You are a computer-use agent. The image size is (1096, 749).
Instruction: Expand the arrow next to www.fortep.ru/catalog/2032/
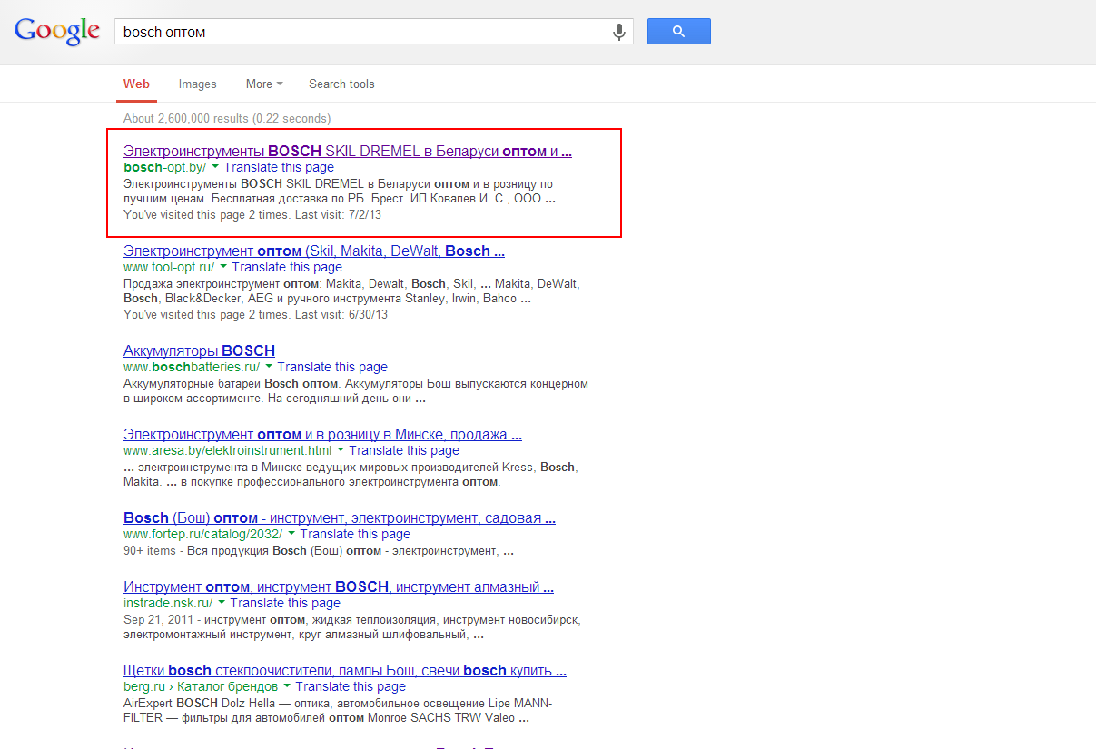tap(291, 534)
